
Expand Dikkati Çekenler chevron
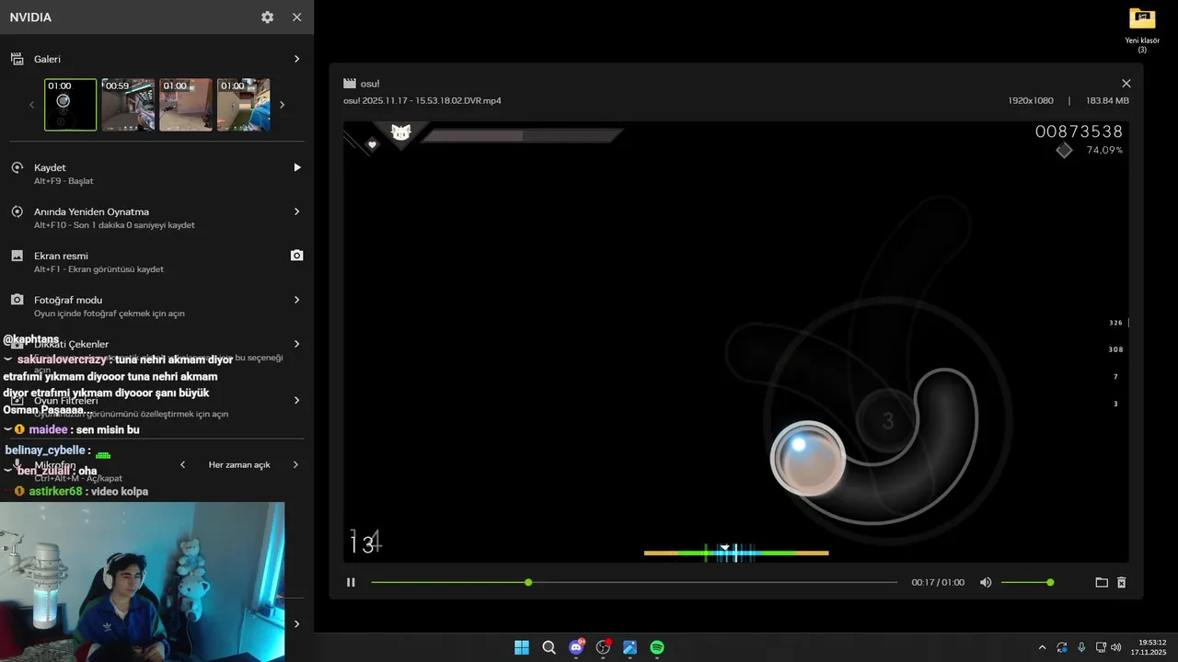pos(296,344)
